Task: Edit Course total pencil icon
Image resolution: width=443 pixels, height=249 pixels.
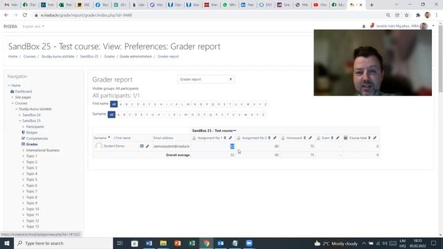Action: pyautogui.click(x=374, y=138)
